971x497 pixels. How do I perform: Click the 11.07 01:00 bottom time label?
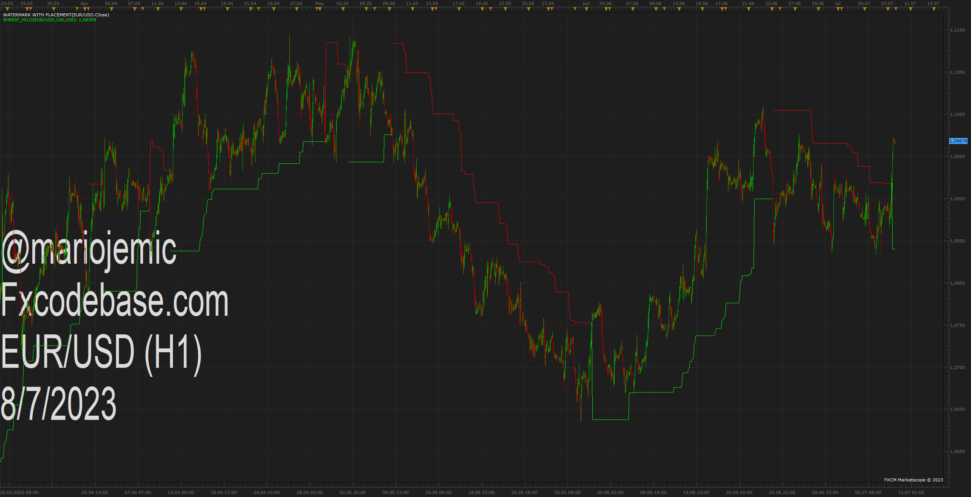(x=911, y=492)
